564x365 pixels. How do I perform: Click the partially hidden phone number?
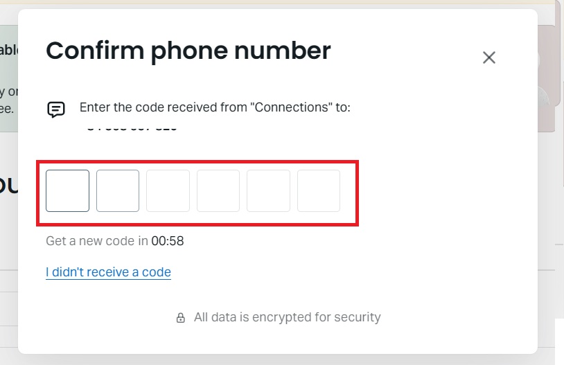click(x=132, y=127)
